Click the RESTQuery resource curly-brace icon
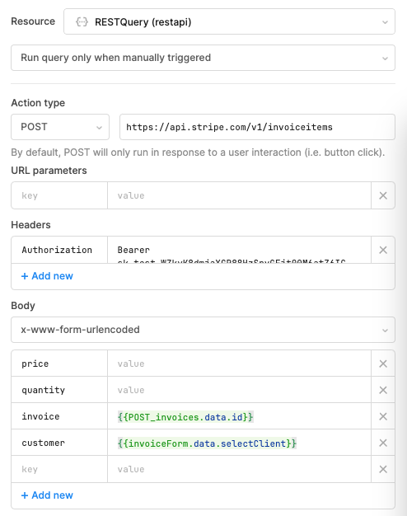Image resolution: width=407 pixels, height=516 pixels. pos(82,22)
